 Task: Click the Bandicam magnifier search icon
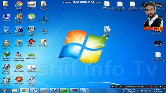(x=120, y=86)
